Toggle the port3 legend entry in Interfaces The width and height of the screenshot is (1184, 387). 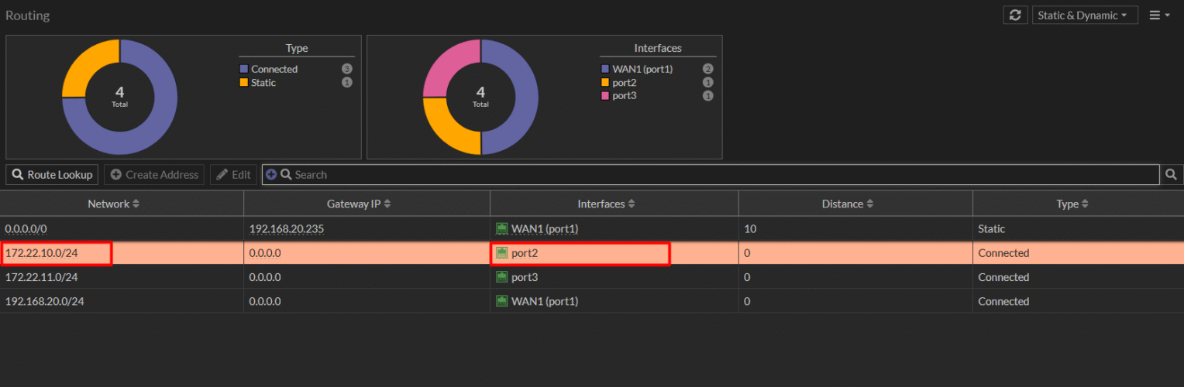point(624,96)
